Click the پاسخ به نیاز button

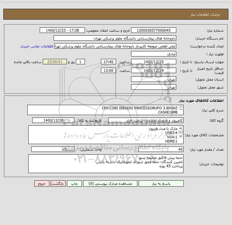pos(161,183)
